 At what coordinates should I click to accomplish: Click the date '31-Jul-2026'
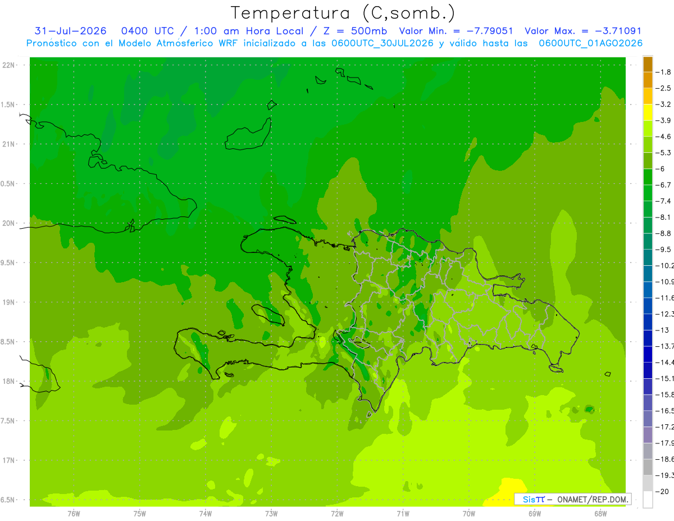click(70, 31)
